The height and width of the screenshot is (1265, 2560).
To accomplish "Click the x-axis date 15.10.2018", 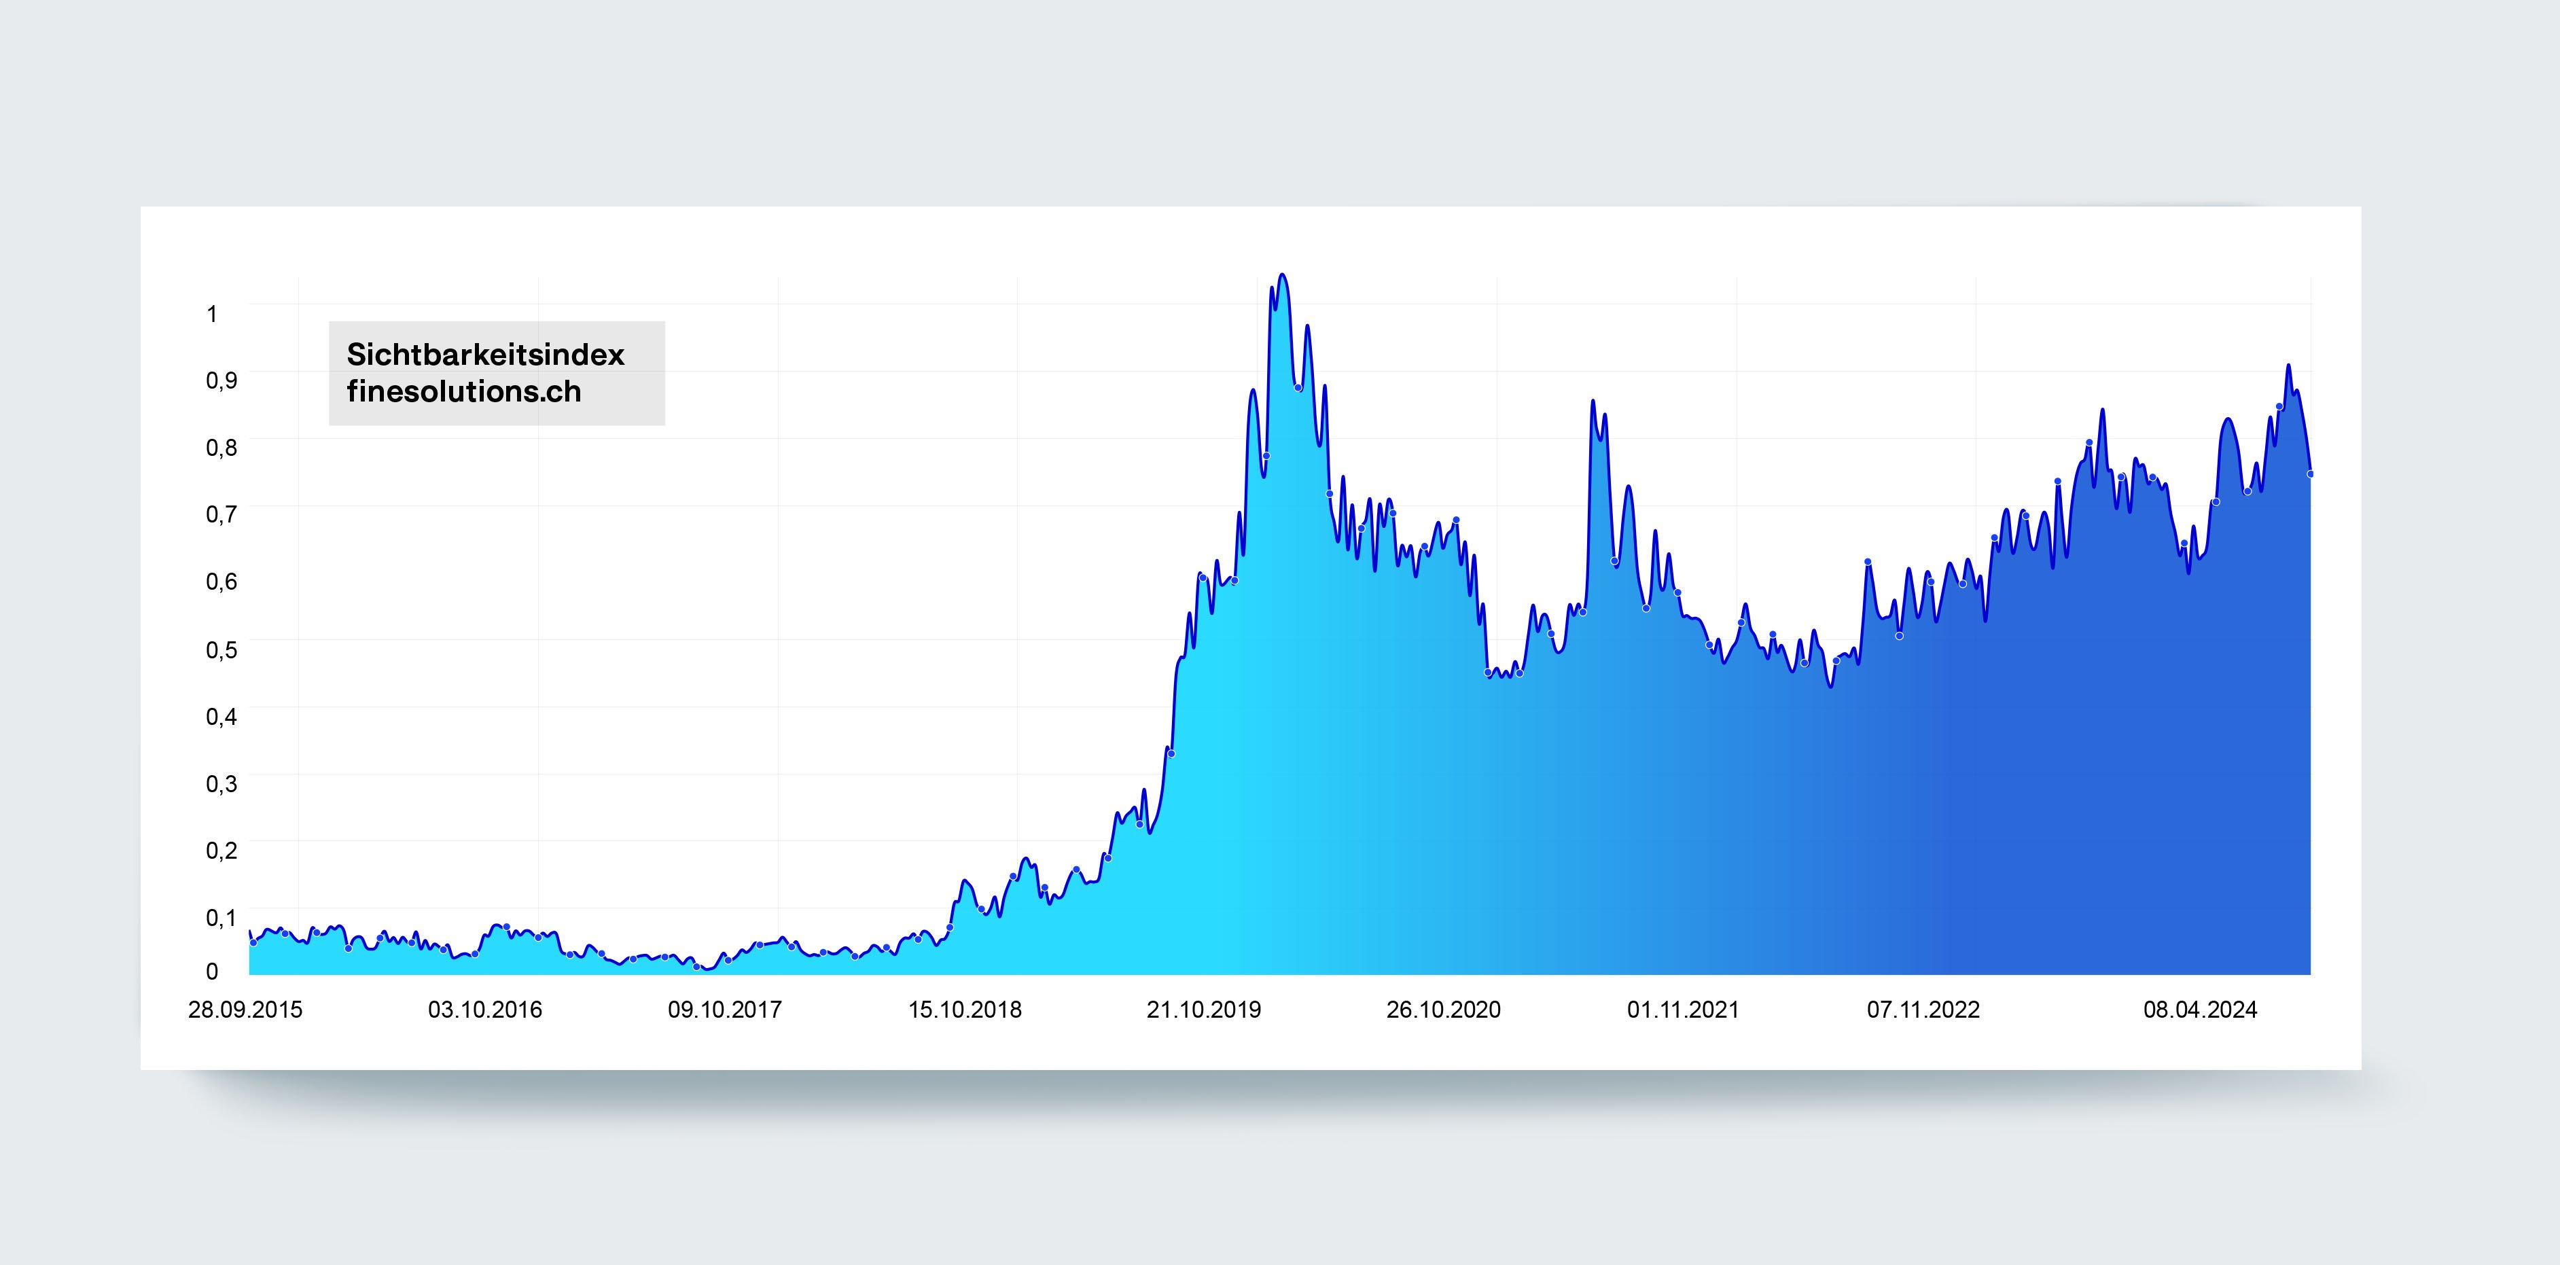I will 964,1010.
